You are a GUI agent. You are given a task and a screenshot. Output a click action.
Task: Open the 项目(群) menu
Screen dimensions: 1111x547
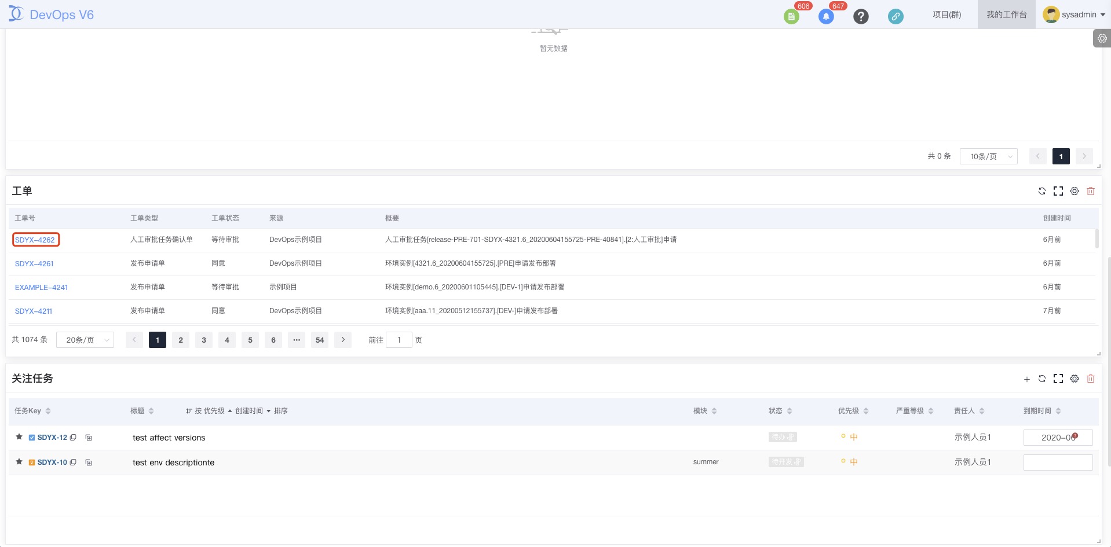pos(947,14)
